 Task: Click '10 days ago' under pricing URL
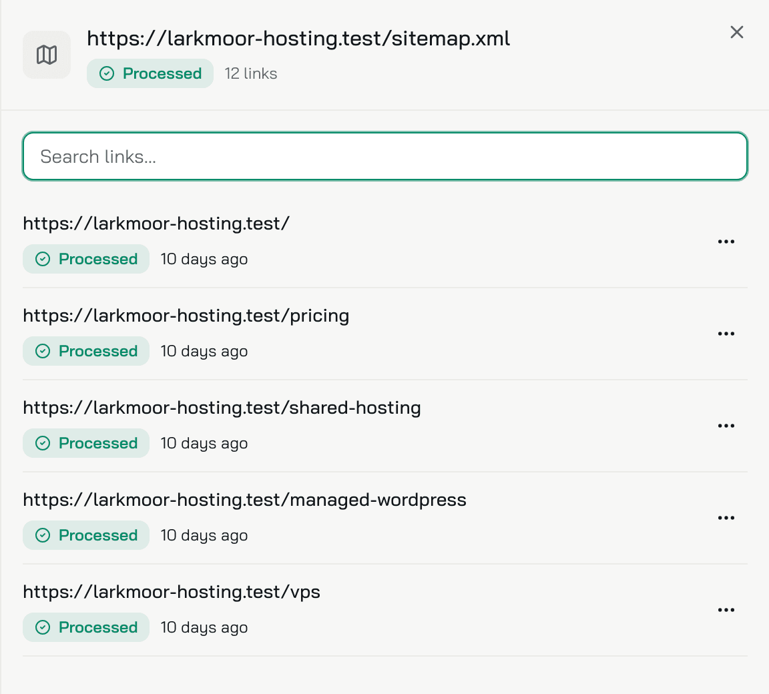[x=204, y=352]
